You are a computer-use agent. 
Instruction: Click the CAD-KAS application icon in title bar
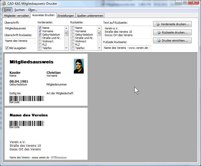click(4, 4)
